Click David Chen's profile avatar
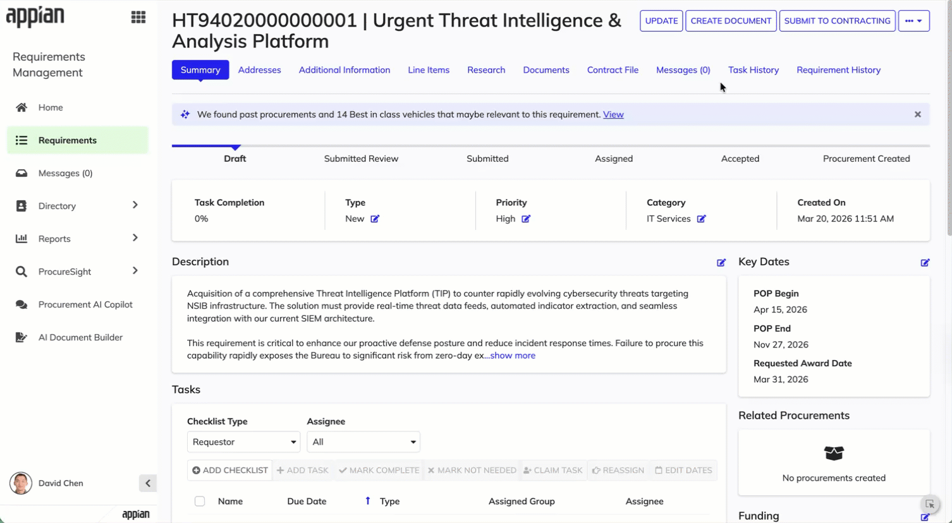 (x=21, y=483)
